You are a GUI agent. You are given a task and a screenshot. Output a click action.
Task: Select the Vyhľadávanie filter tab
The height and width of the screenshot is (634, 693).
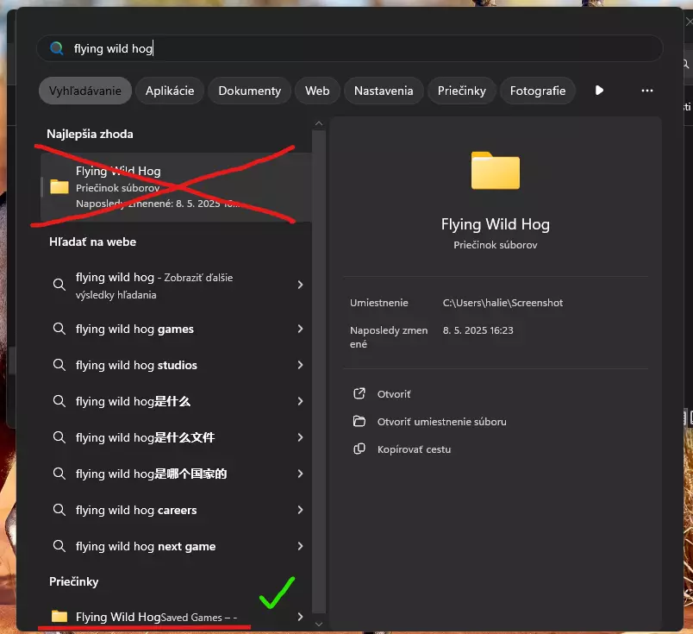[x=84, y=91]
